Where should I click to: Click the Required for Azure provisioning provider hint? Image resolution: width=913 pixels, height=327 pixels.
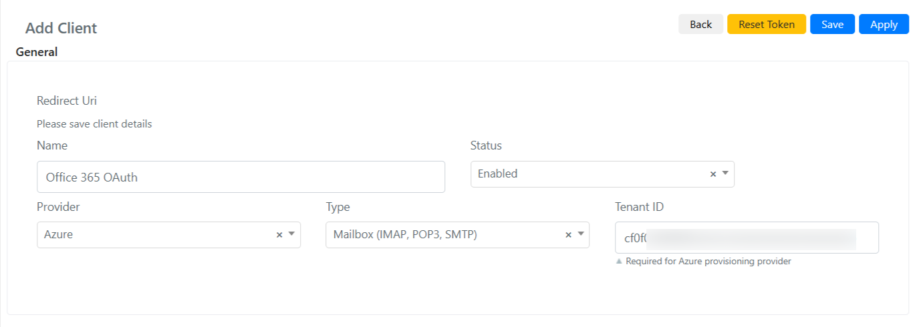point(708,262)
